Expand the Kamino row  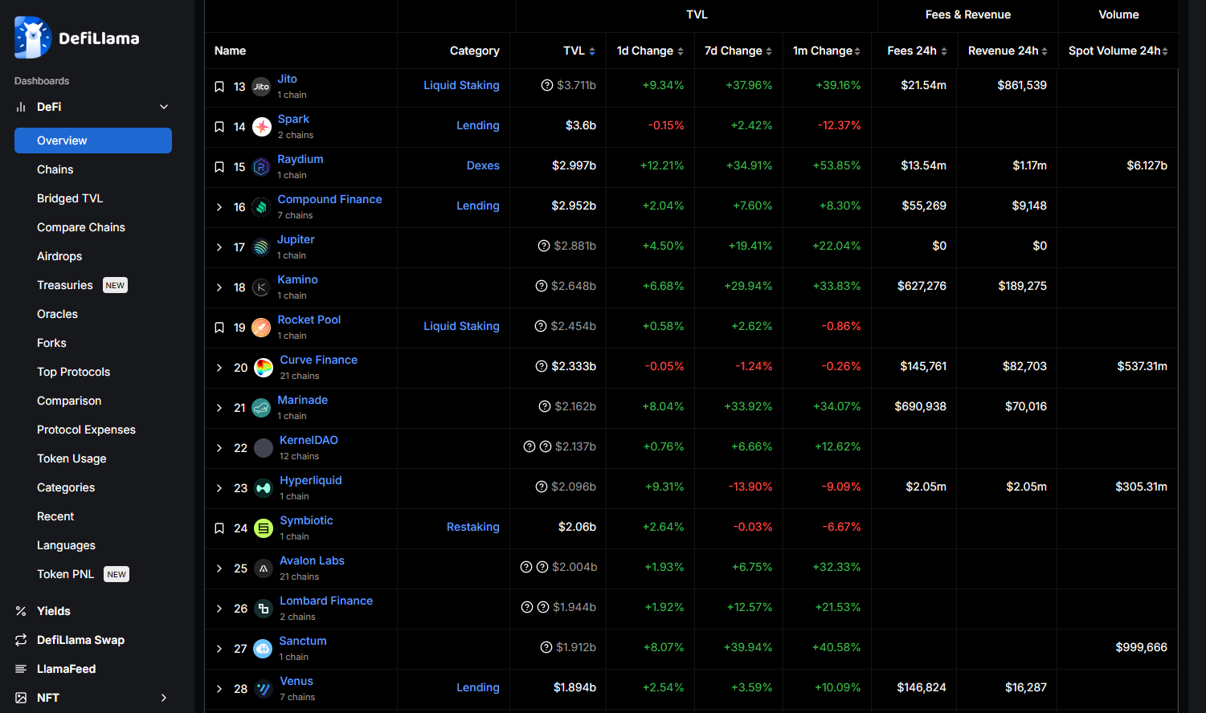point(219,287)
